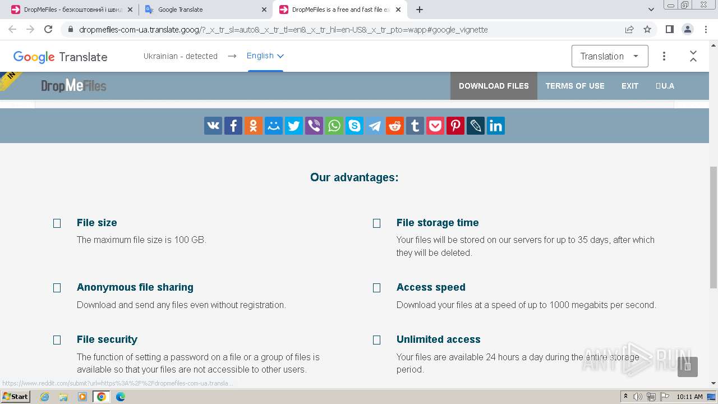Open DOWNLOAD FILES menu item
The width and height of the screenshot is (718, 404).
click(494, 86)
